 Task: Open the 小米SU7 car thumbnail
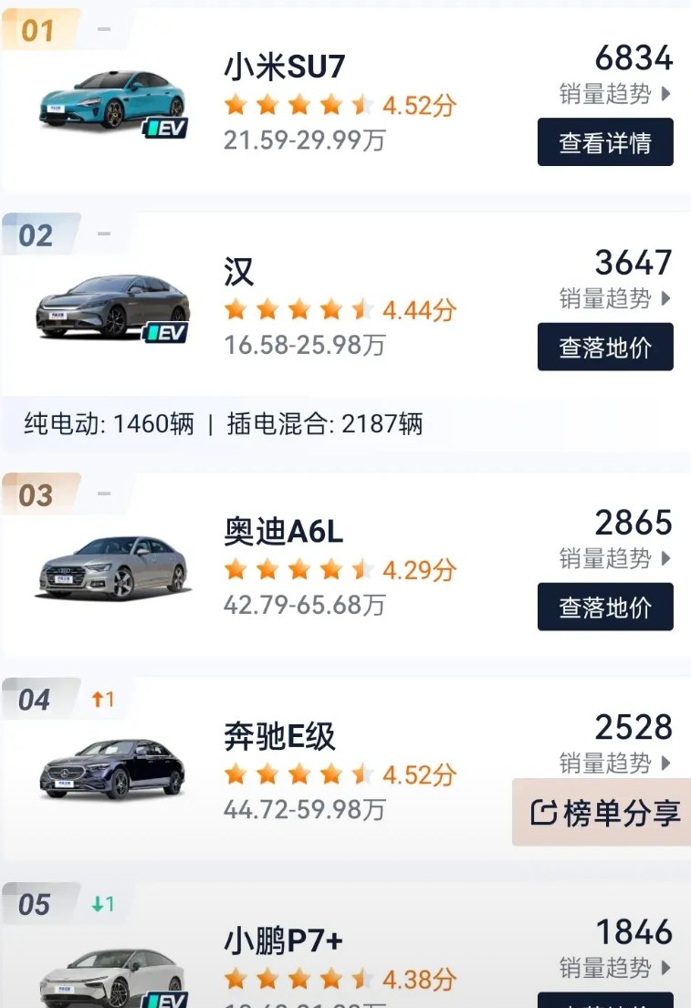(x=112, y=101)
